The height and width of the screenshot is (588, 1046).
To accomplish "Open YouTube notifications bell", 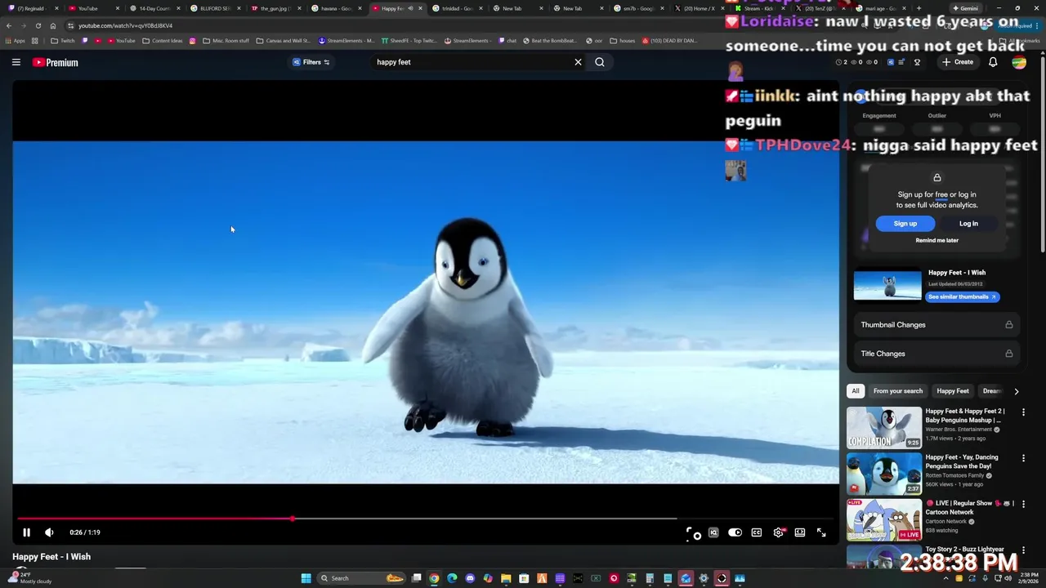I will [x=993, y=62].
